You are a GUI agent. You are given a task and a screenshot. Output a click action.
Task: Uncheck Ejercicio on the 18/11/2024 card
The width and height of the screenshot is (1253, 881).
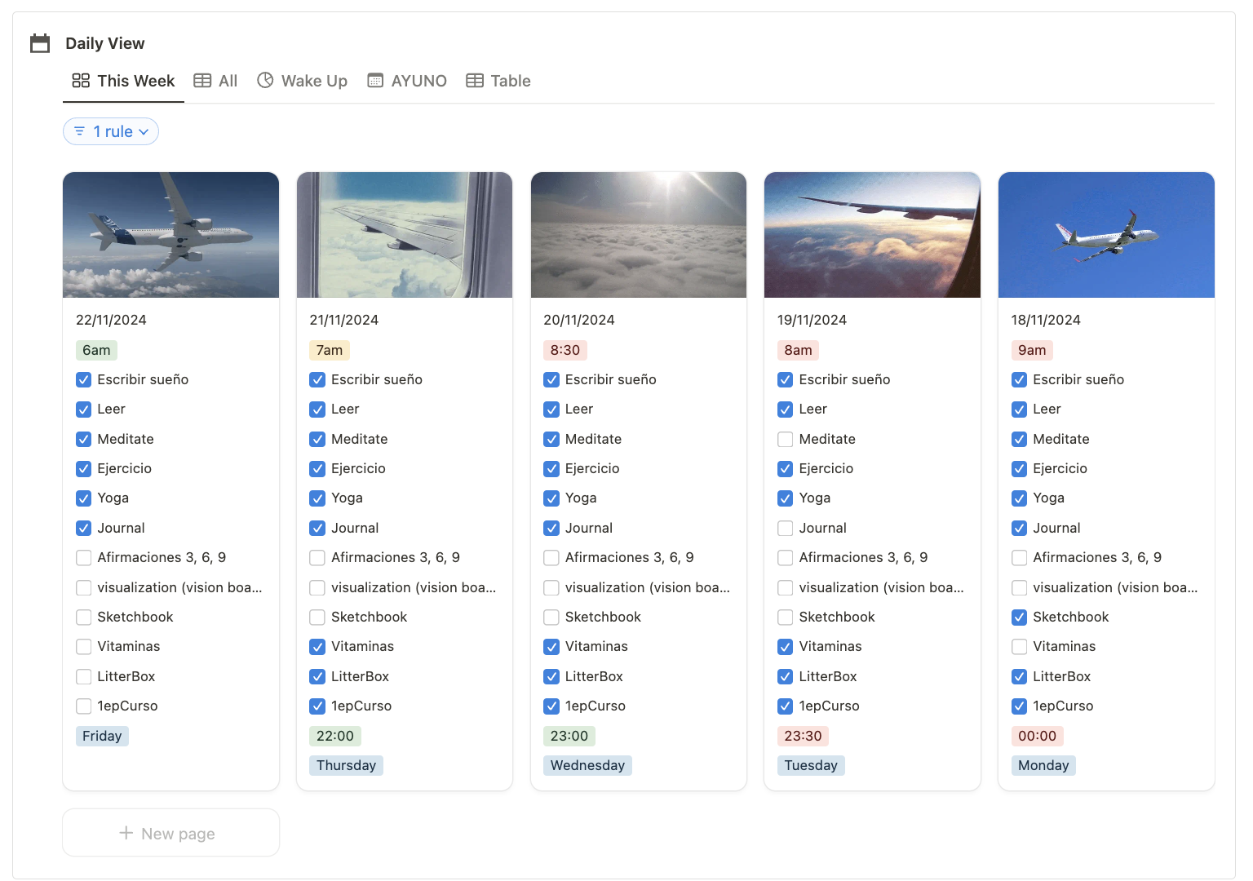[1019, 469]
